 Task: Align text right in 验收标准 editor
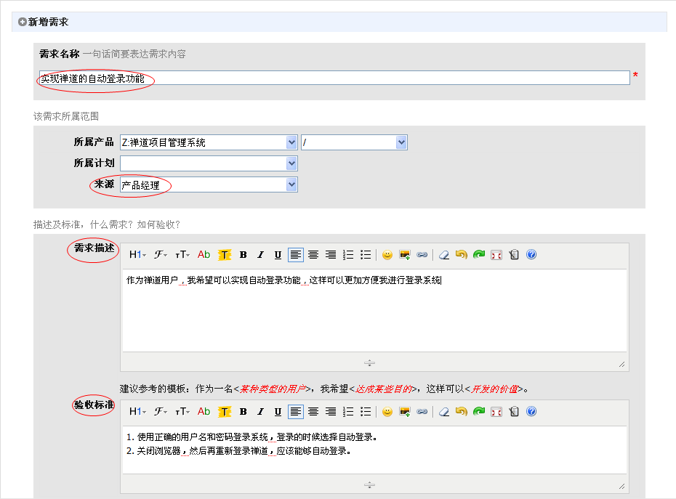tap(331, 412)
